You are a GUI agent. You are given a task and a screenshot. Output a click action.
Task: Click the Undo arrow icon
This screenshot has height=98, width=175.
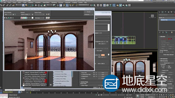1,5
